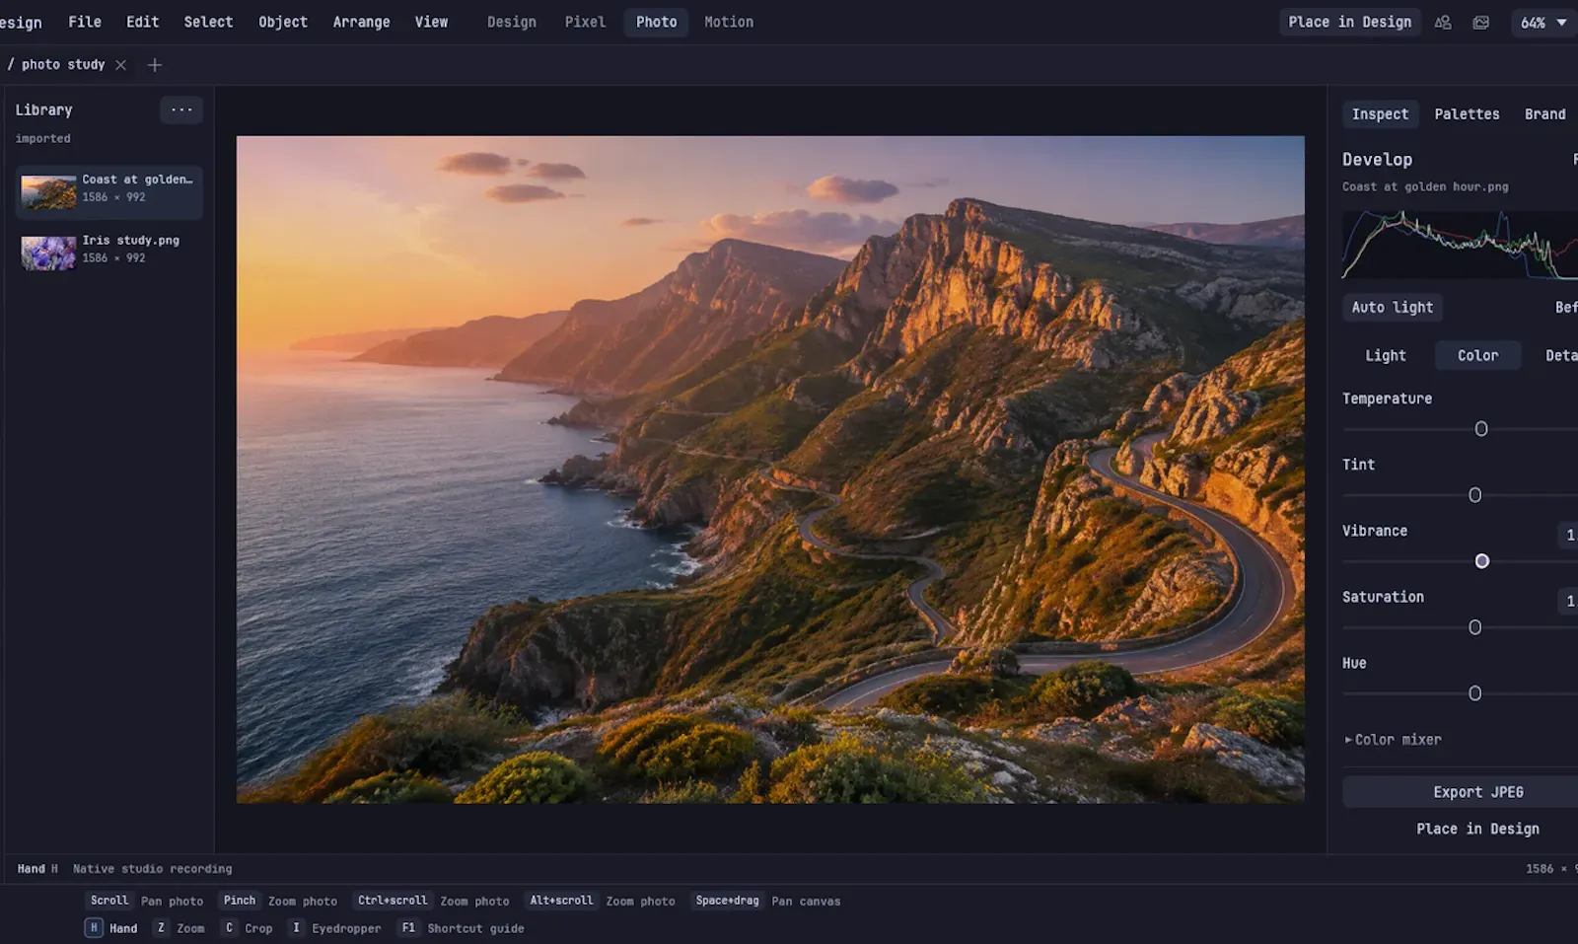This screenshot has width=1578, height=944.
Task: Open the File menu
Action: [85, 22]
